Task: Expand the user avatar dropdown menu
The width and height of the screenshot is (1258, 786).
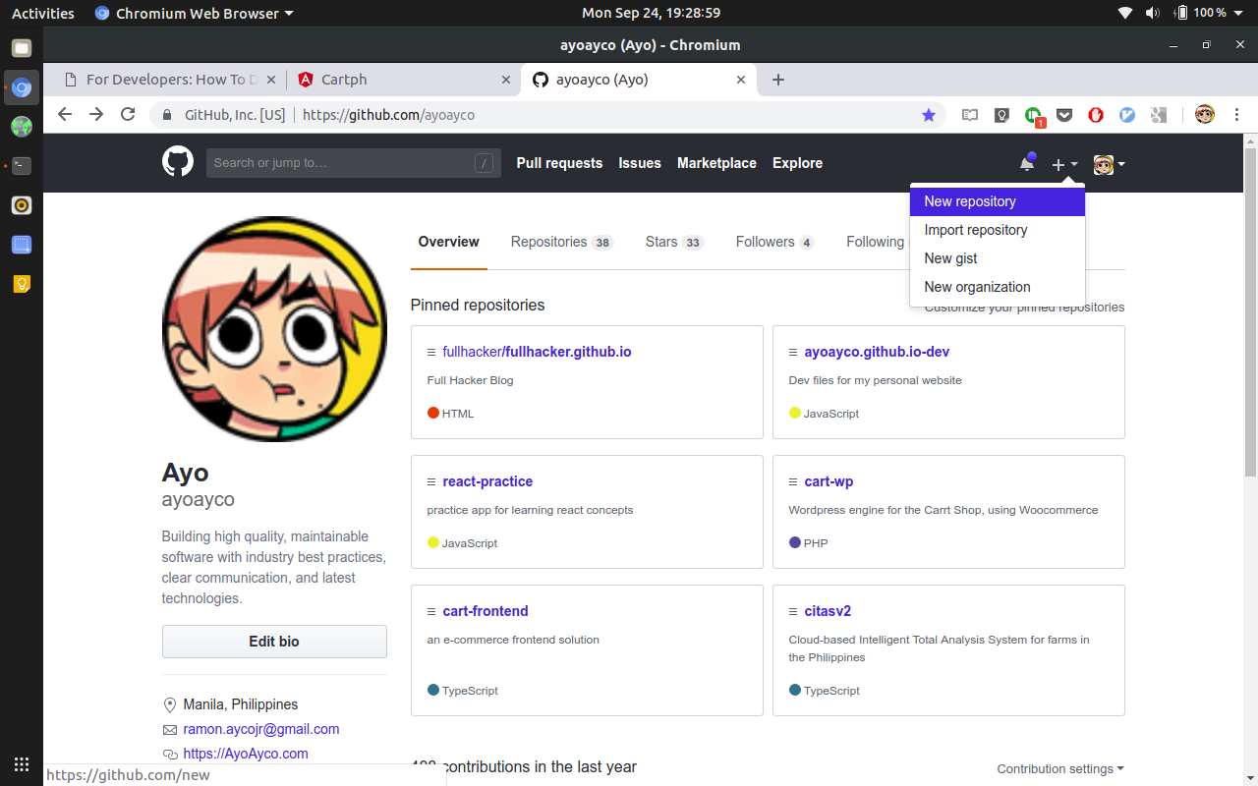Action: [x=1109, y=164]
